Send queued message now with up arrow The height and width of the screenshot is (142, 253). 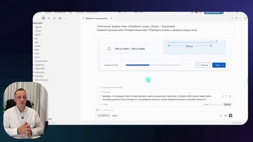click(x=227, y=96)
